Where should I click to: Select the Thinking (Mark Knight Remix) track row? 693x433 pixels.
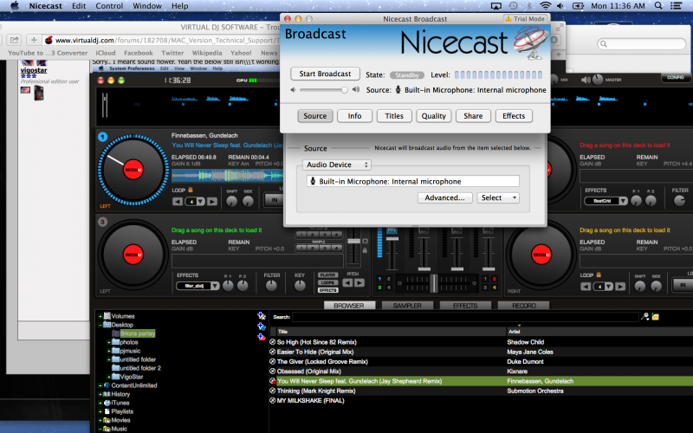pyautogui.click(x=481, y=391)
